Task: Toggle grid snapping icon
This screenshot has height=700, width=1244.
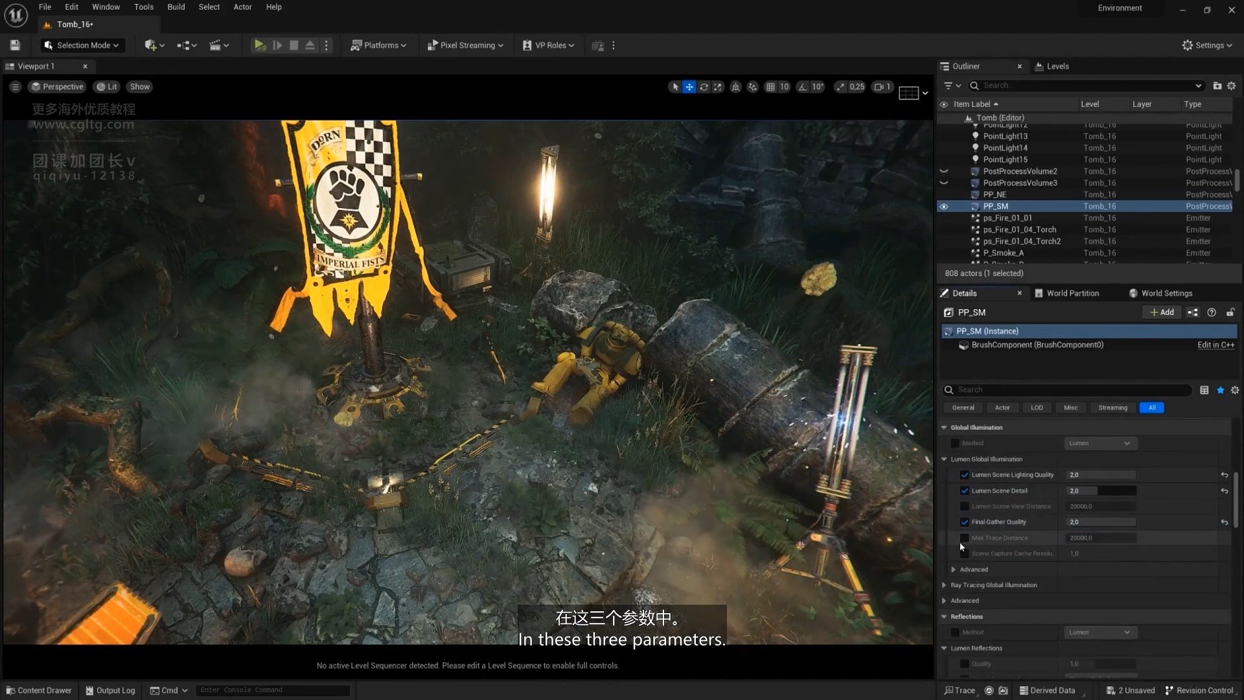Action: (x=770, y=87)
